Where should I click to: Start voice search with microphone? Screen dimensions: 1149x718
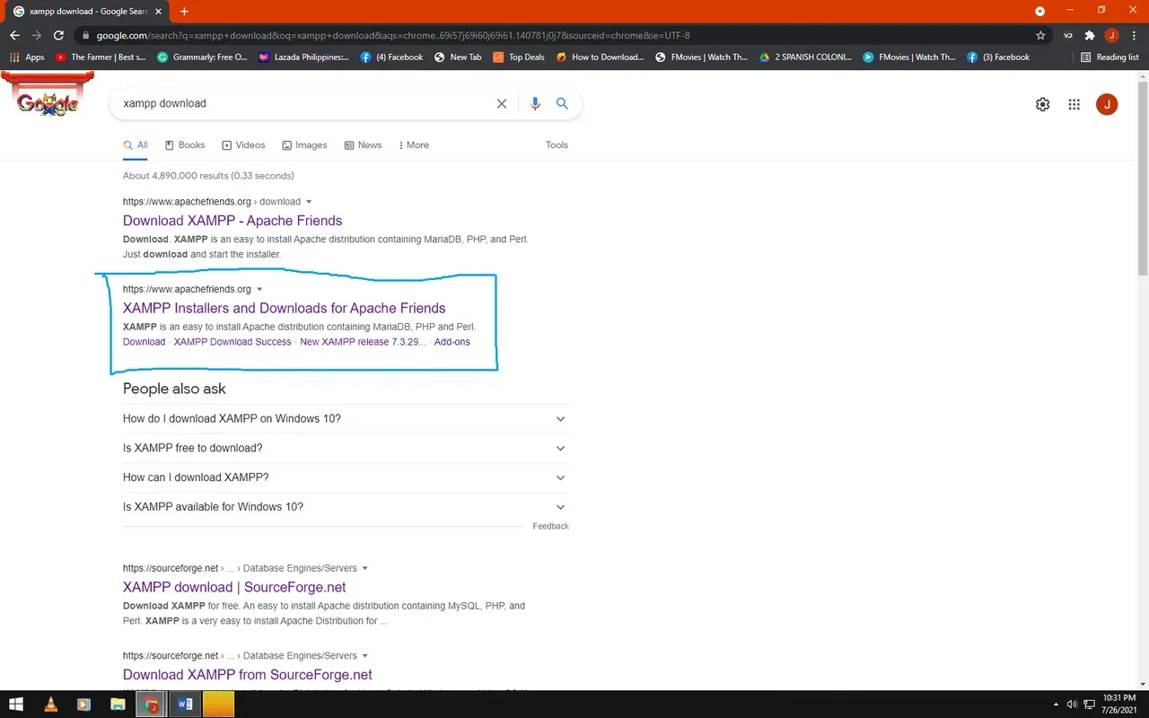point(535,103)
